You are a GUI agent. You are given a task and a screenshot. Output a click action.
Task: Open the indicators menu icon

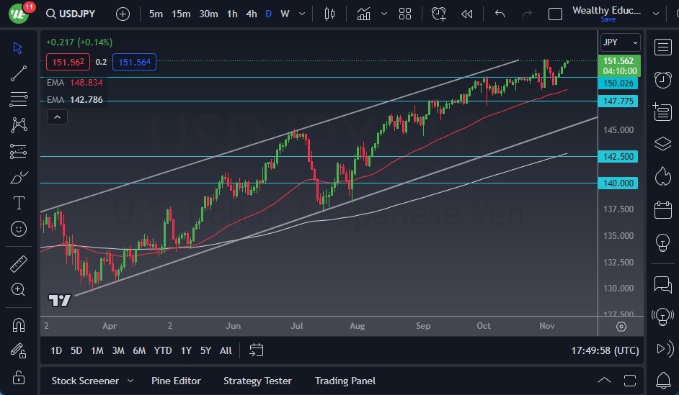363,14
